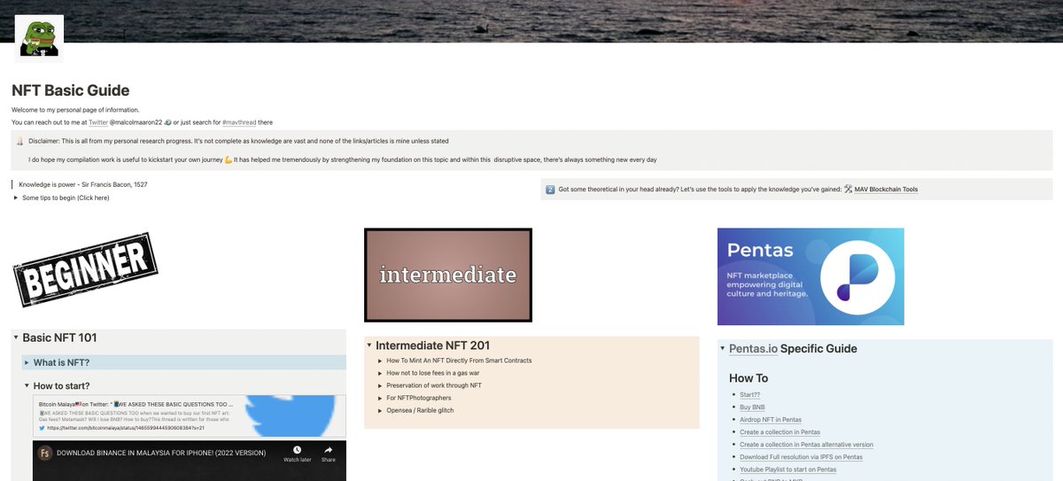
Task: Open 'Create a collection in Pentas alternative version'
Action: (806, 444)
